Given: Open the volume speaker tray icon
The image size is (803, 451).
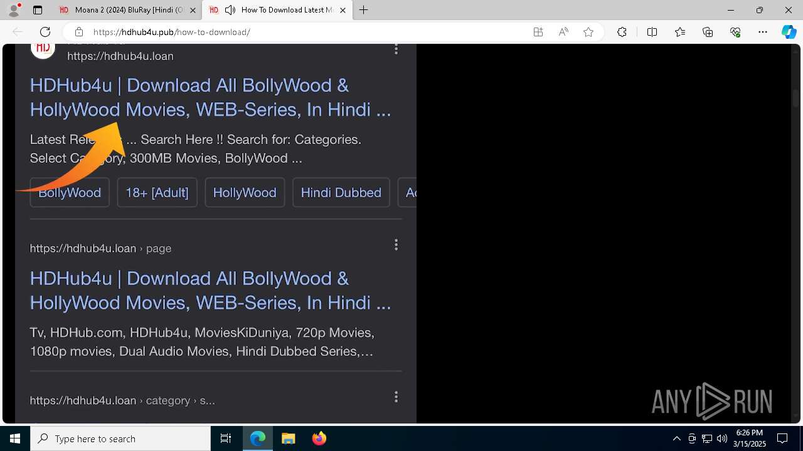Looking at the screenshot, I should pos(721,438).
